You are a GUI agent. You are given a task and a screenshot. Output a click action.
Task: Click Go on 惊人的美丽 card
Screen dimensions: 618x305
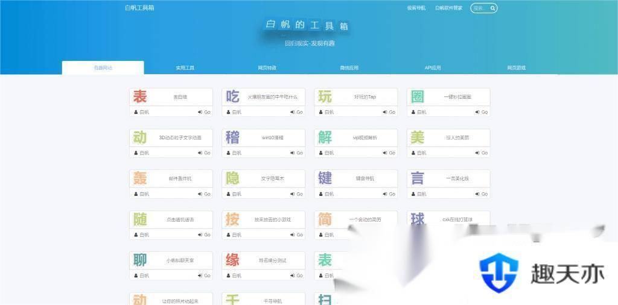(482, 153)
